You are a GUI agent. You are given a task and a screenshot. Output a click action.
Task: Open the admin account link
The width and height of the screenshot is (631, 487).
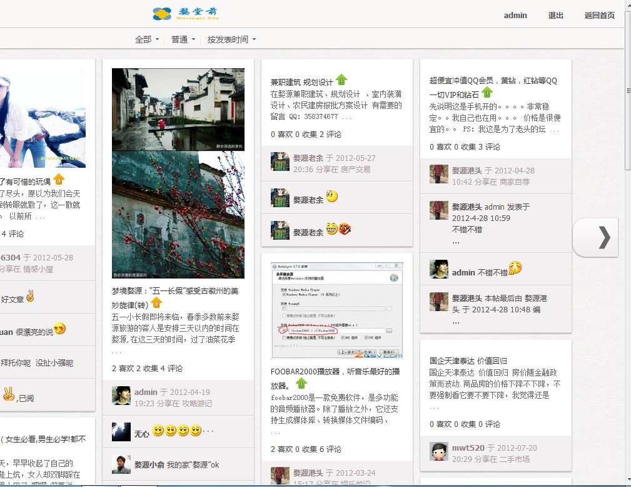pos(515,15)
